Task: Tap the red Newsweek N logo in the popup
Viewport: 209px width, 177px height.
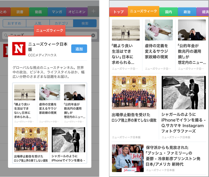Action: click(19, 49)
